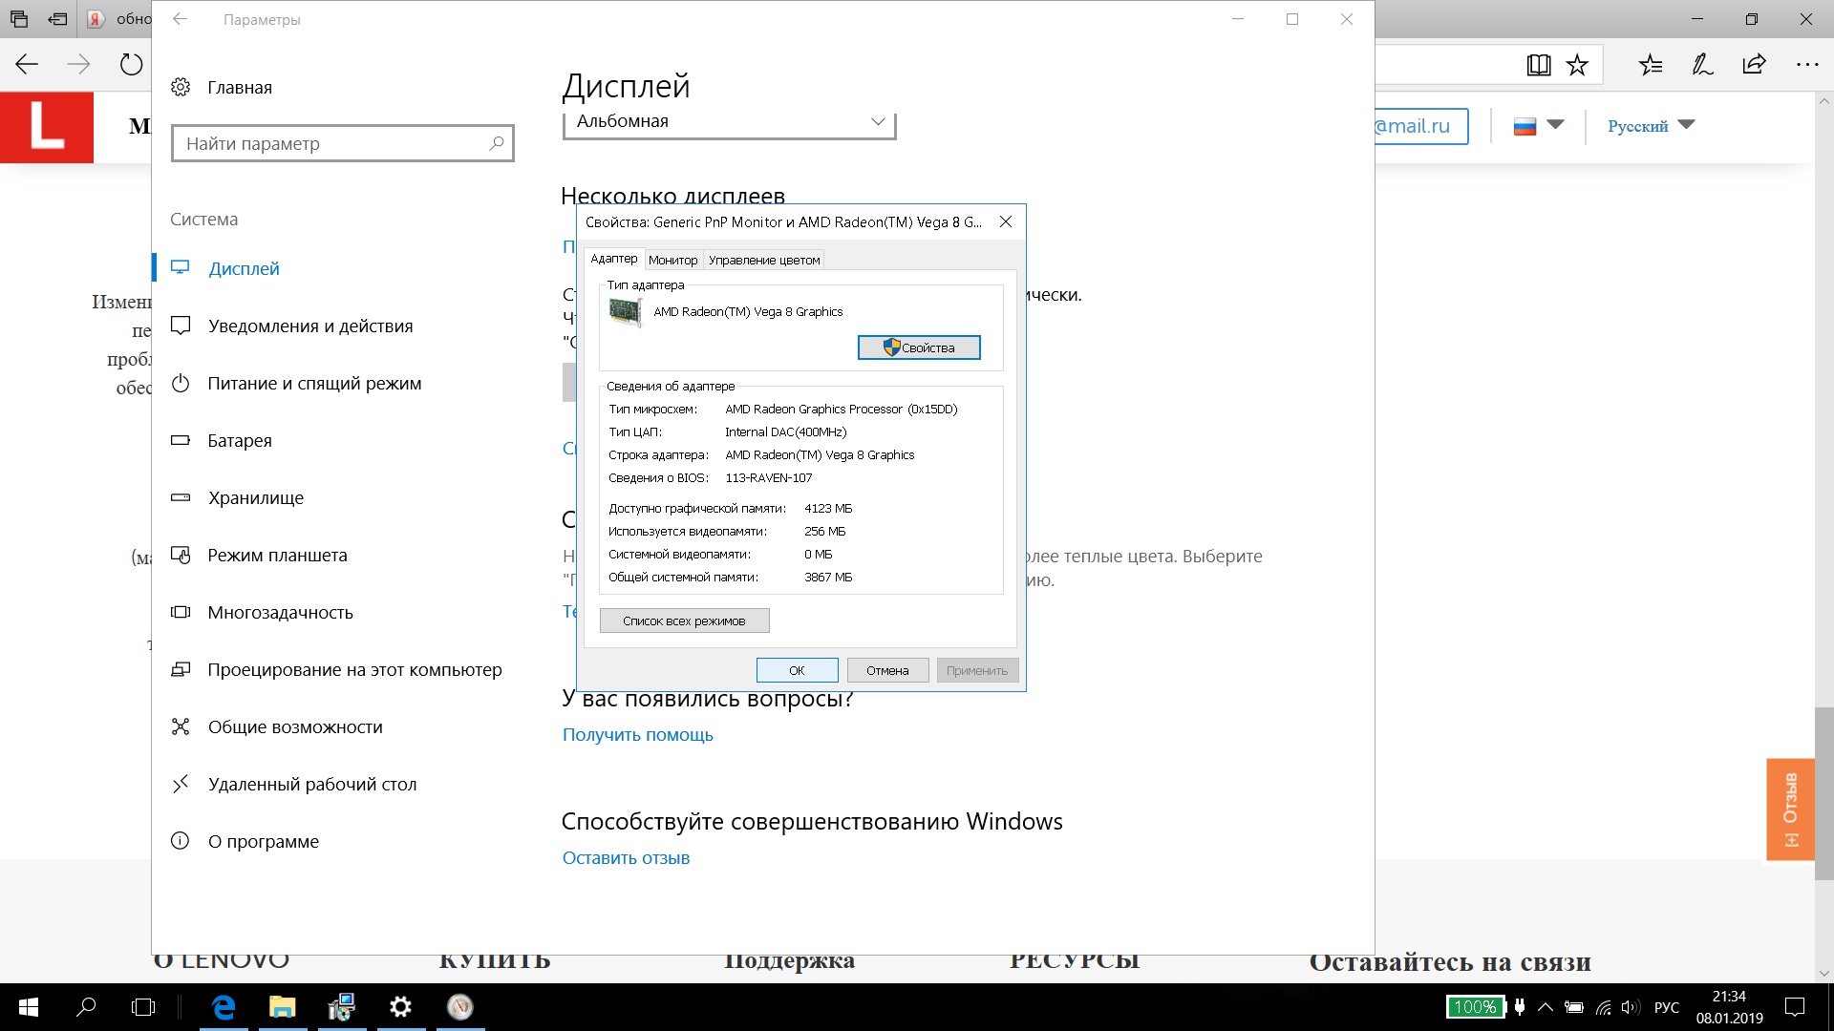Confirm dialog with ОК

click(797, 670)
